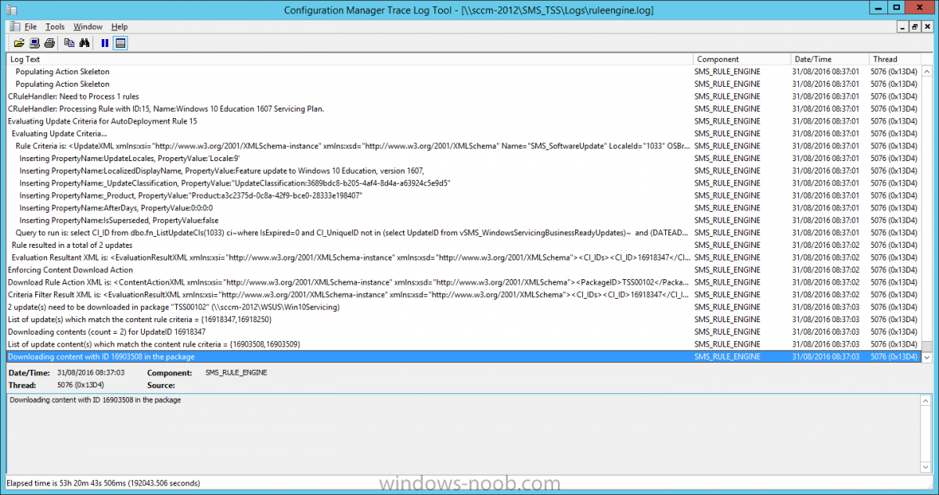The width and height of the screenshot is (939, 495).
Task: Click the Thread column header
Action: pos(892,59)
